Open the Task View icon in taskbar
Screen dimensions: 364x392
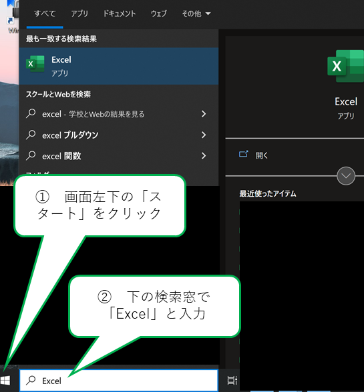click(232, 381)
